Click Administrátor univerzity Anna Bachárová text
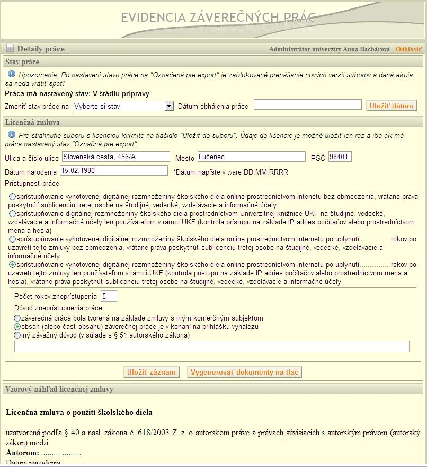 [329, 49]
